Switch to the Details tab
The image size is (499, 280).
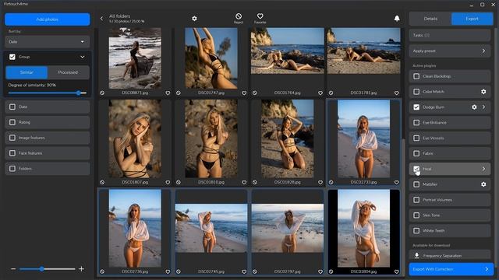click(x=430, y=19)
